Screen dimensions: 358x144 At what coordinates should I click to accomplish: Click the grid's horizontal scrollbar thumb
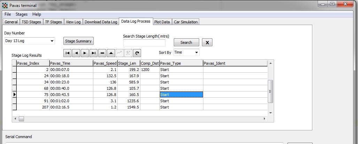click(21, 119)
